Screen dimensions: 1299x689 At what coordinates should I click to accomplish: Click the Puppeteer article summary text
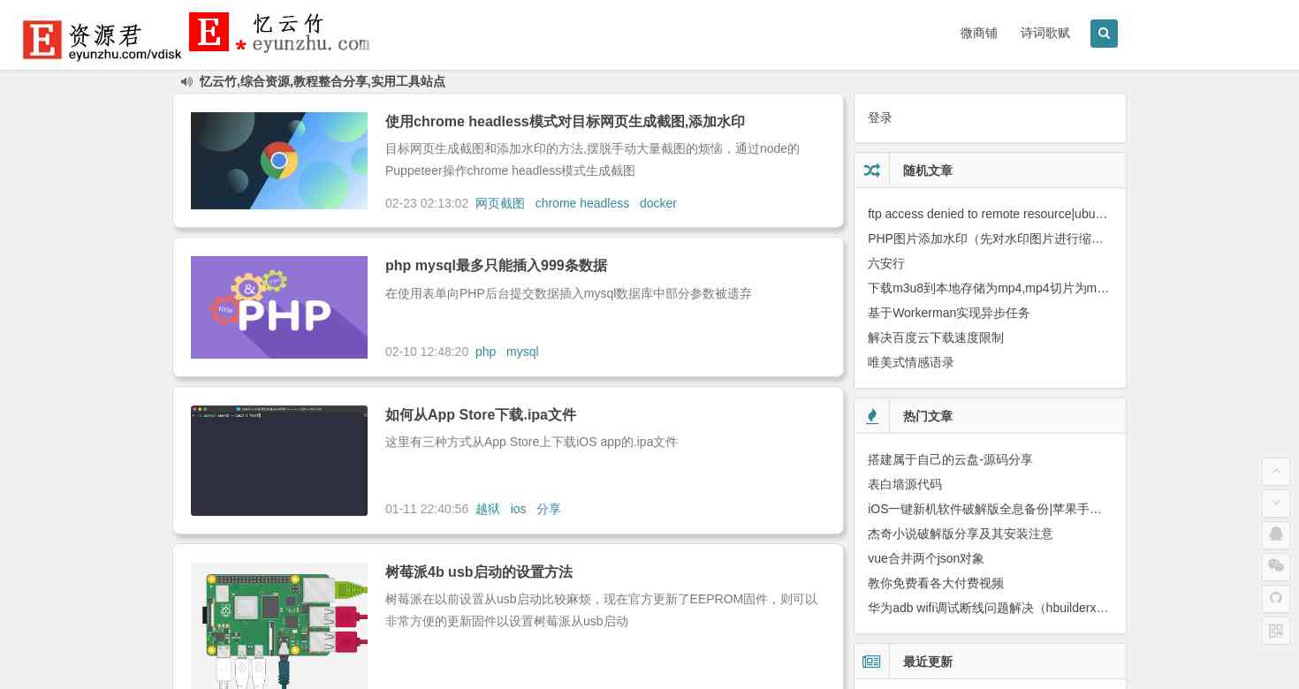point(592,160)
